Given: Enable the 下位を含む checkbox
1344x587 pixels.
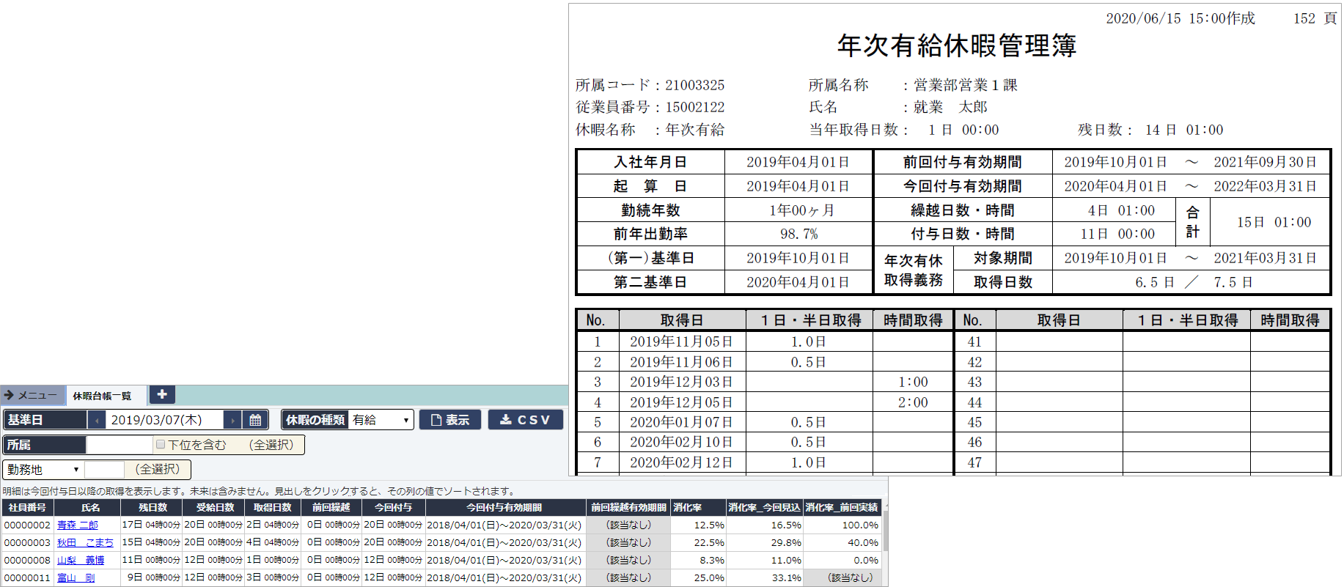Looking at the screenshot, I should 161,445.
